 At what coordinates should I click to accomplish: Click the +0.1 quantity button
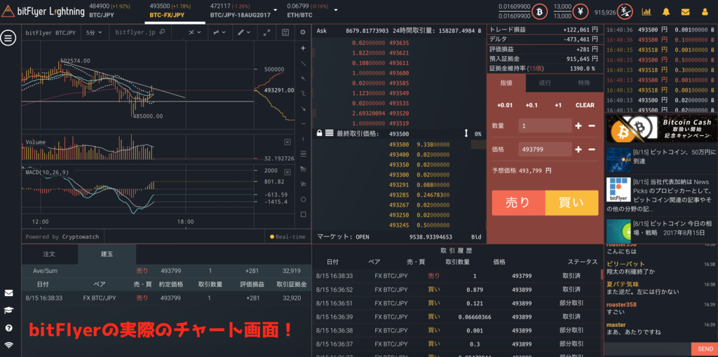(x=531, y=105)
